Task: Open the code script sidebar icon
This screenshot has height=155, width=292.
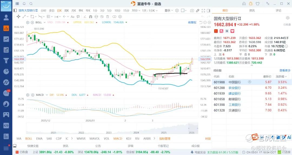Action: click(x=6, y=125)
